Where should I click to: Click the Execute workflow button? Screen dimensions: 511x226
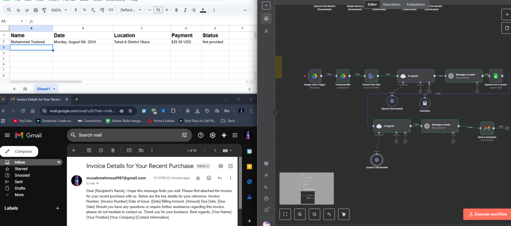point(487,214)
